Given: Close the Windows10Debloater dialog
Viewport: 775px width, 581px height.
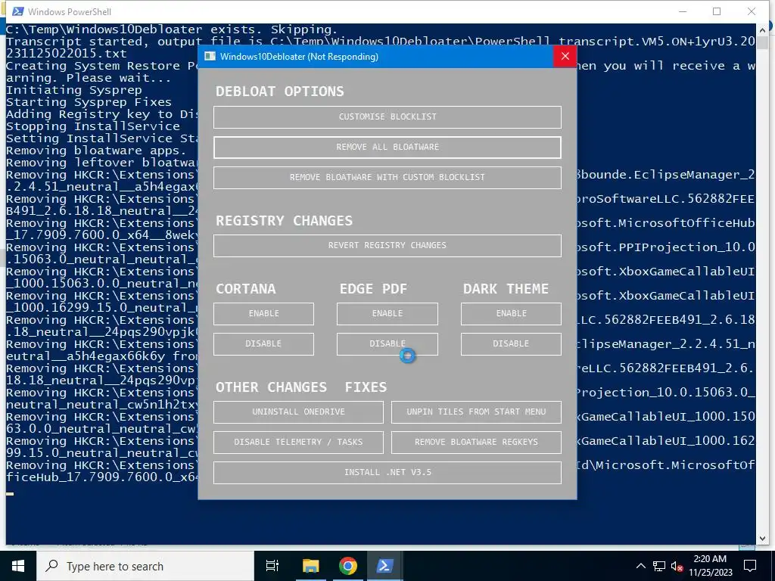Looking at the screenshot, I should tap(565, 56).
